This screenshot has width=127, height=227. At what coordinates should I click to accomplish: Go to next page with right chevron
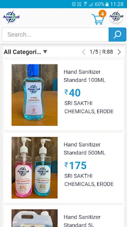(119, 52)
